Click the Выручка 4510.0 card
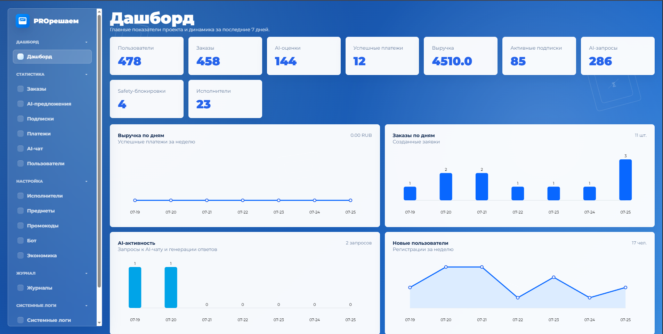This screenshot has width=663, height=334. tap(461, 56)
